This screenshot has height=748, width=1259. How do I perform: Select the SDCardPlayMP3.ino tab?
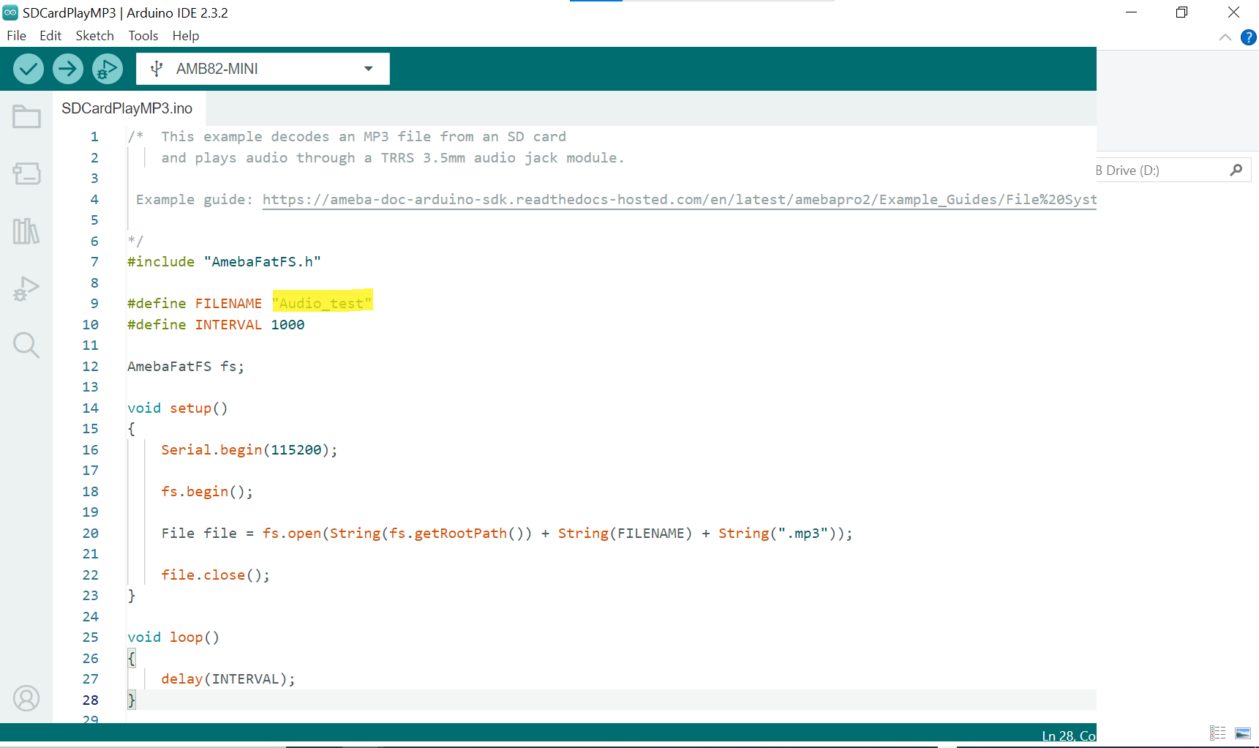(x=127, y=108)
